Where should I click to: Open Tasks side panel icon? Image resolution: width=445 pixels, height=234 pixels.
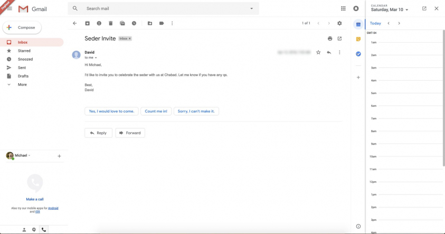click(x=358, y=54)
